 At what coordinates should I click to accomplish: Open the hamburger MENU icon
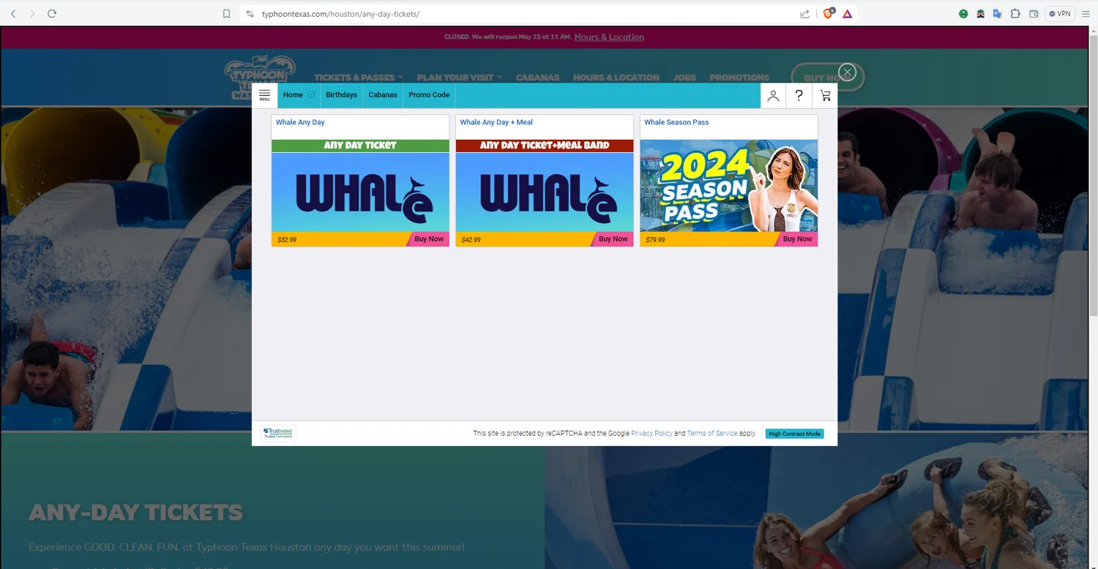[264, 95]
